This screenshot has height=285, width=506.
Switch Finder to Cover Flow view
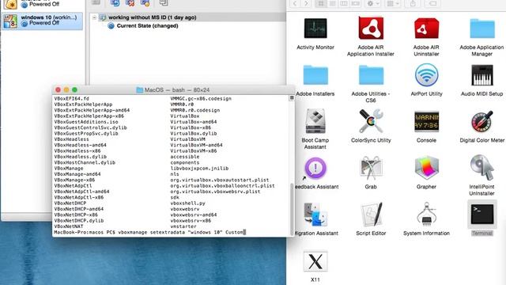click(356, 3)
